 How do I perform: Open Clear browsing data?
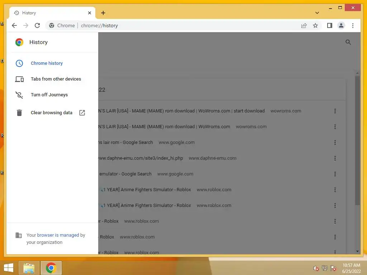pyautogui.click(x=52, y=113)
